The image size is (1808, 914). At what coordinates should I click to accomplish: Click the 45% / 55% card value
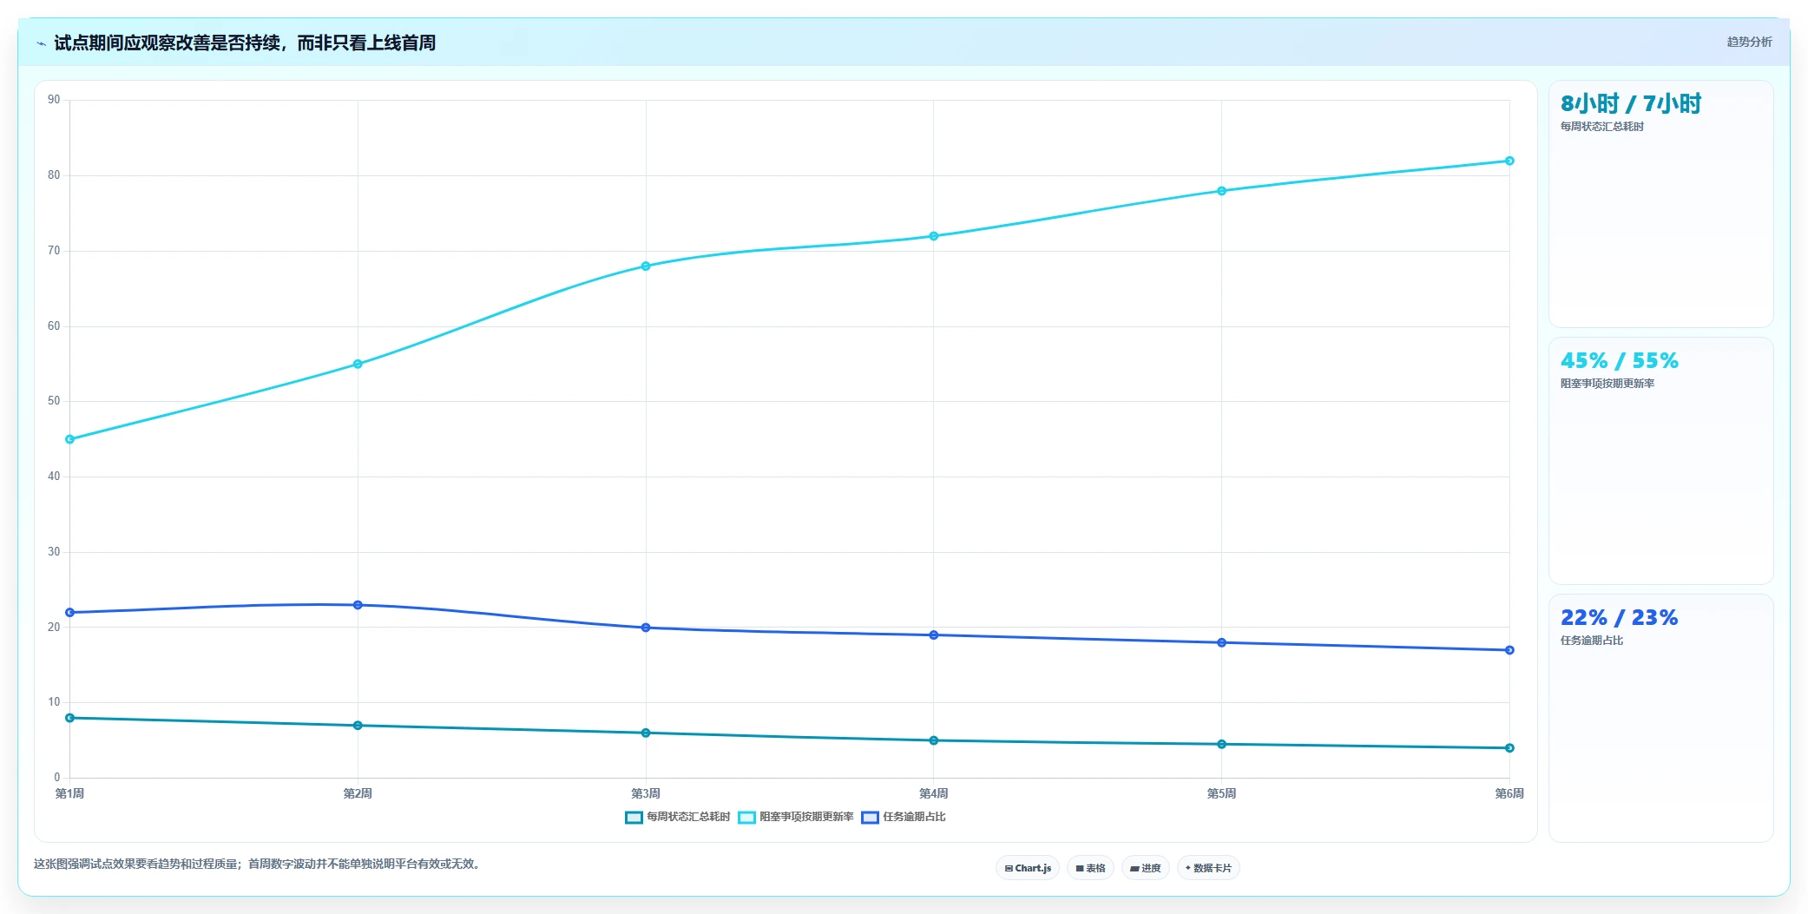(x=1620, y=361)
